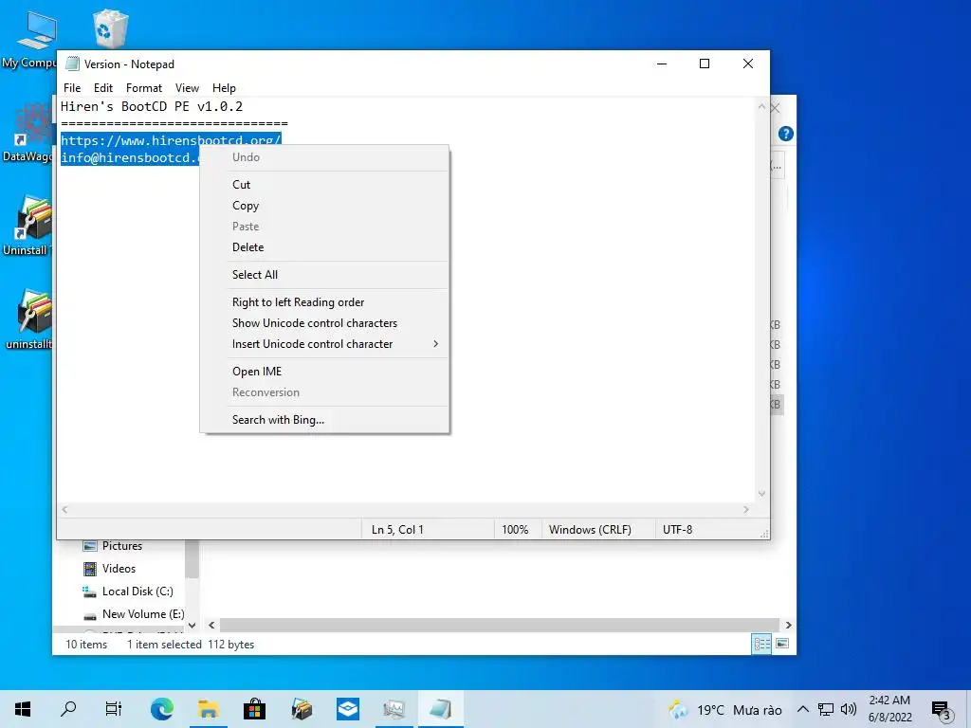Image resolution: width=971 pixels, height=728 pixels.
Task: Click the https://www.hirensbootcd.org/ text line
Action: pos(171,140)
